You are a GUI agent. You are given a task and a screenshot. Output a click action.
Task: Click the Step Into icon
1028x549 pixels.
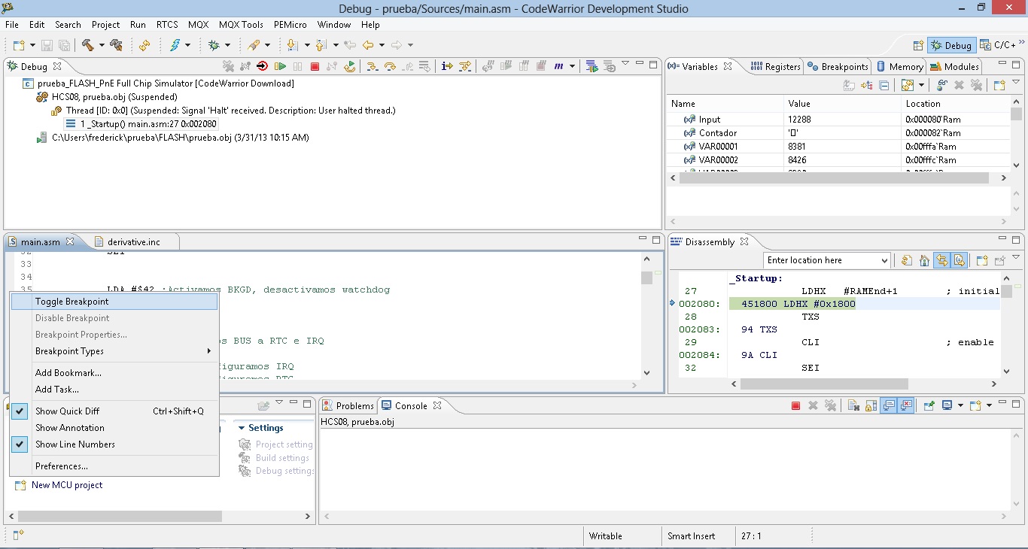[372, 67]
